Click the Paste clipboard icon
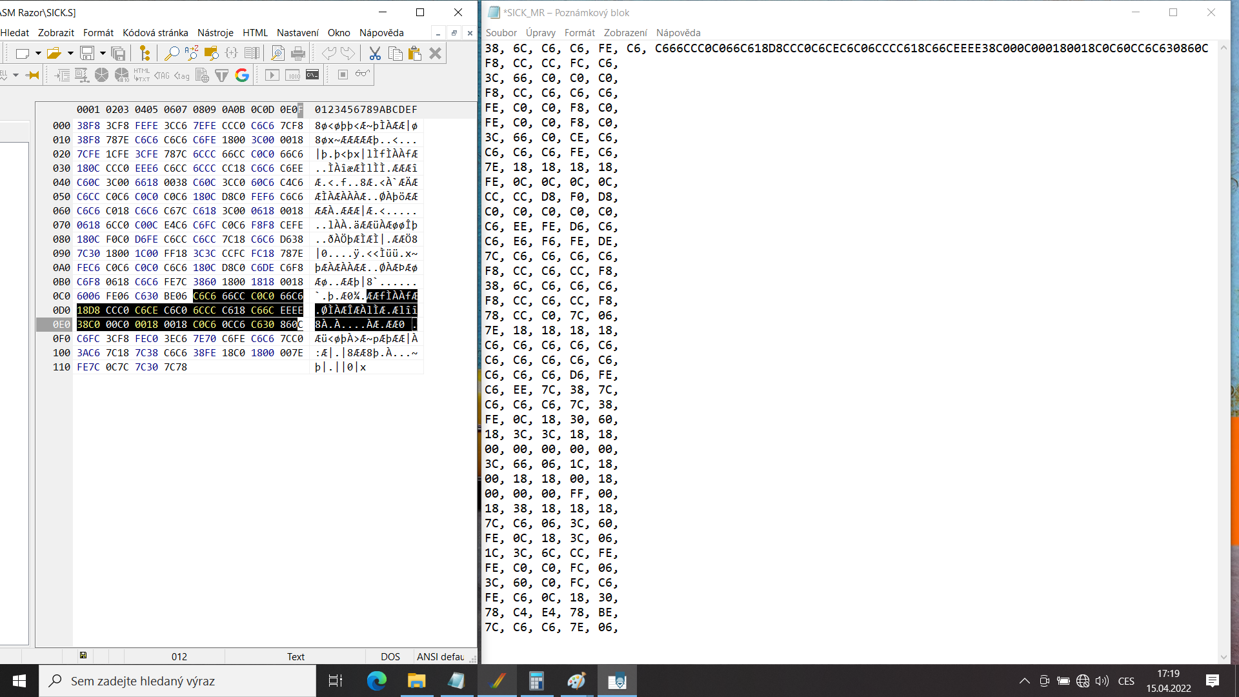The width and height of the screenshot is (1239, 697). [415, 54]
